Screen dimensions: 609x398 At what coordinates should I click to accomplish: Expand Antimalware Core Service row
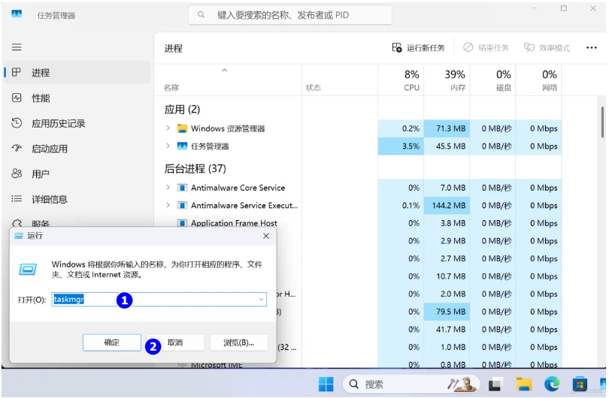pos(168,188)
